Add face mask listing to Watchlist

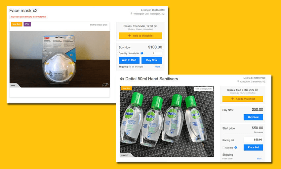point(140,35)
